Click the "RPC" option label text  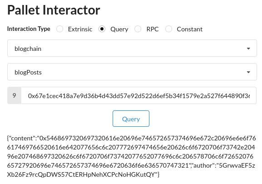point(153,29)
